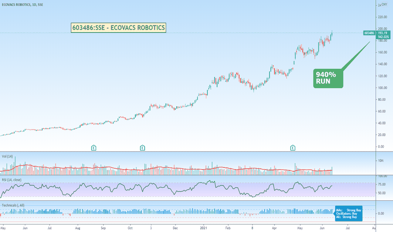Click the 75.00 RSI axis label
Image resolution: width=393 pixels, height=232 pixels.
click(x=382, y=184)
